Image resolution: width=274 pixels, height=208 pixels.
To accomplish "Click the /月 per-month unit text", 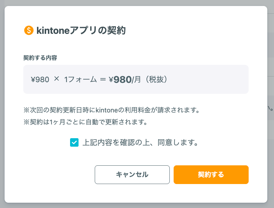I will 136,80.
